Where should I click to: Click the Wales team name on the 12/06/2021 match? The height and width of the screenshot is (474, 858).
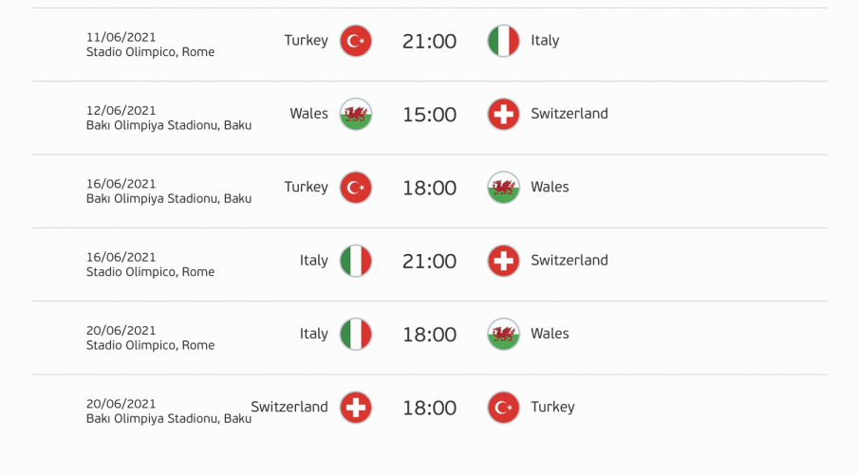tap(308, 114)
